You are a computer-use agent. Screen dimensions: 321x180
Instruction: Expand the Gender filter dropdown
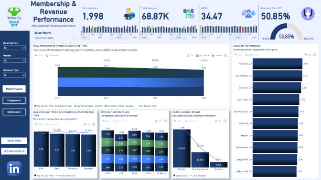tap(14, 60)
